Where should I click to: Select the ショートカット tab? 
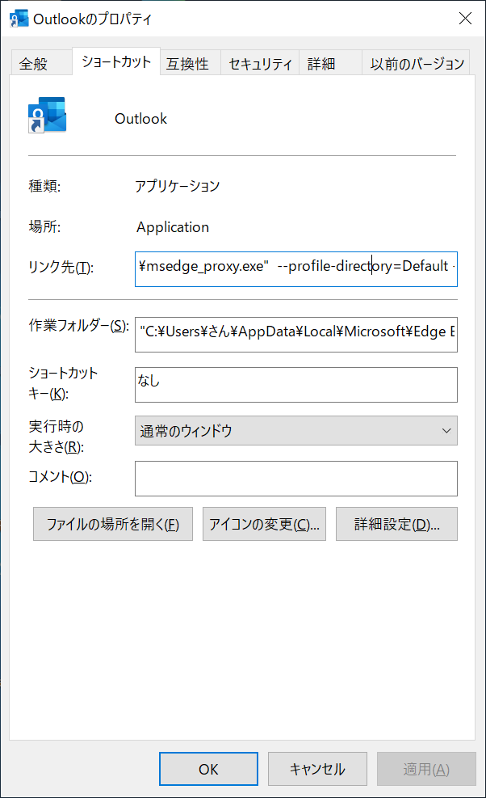[x=116, y=61]
